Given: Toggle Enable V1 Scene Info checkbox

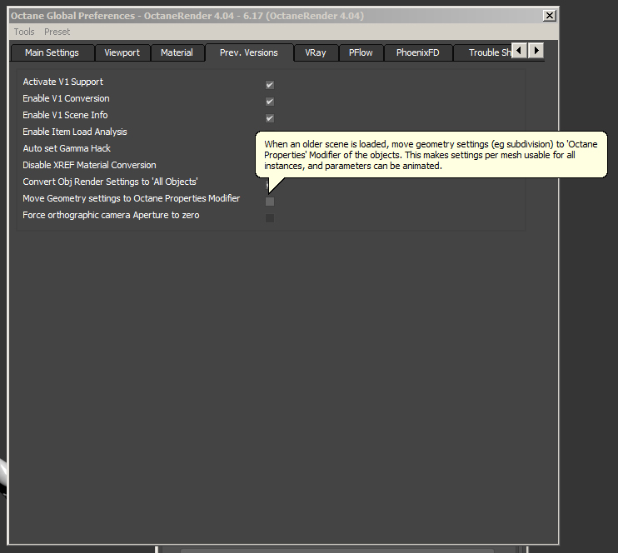Looking at the screenshot, I should tap(270, 118).
